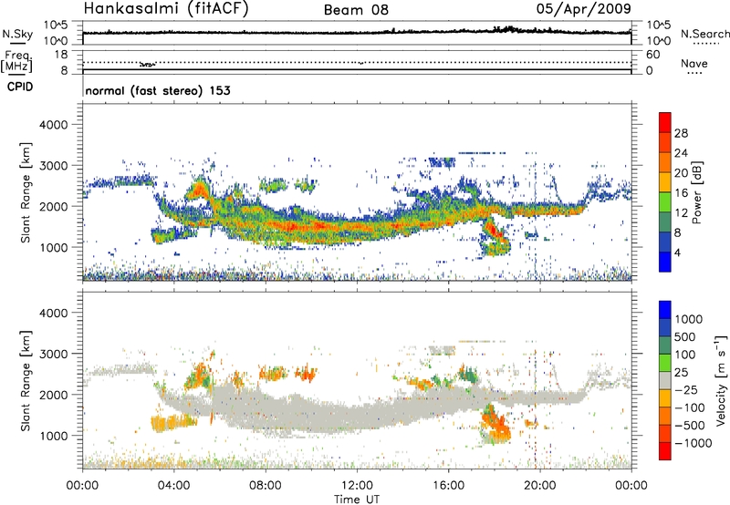Click the N.Search legend label
The image size is (730, 505).
click(704, 34)
